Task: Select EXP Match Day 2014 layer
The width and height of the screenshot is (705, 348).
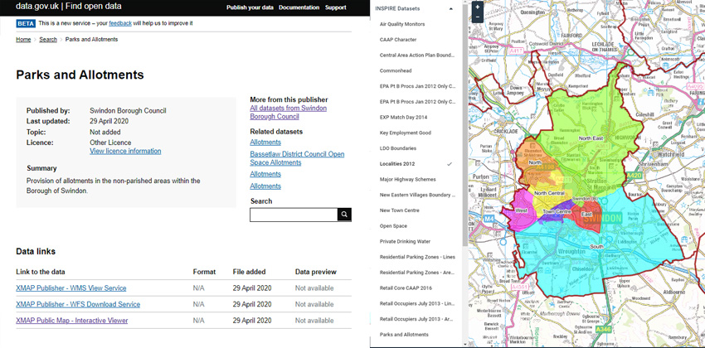Action: (x=403, y=117)
